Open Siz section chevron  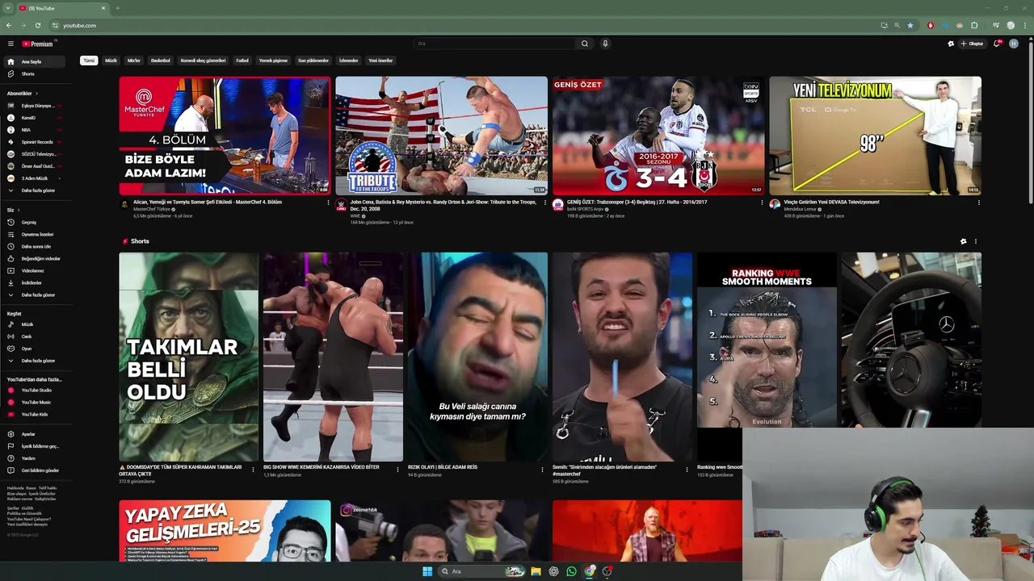point(19,210)
